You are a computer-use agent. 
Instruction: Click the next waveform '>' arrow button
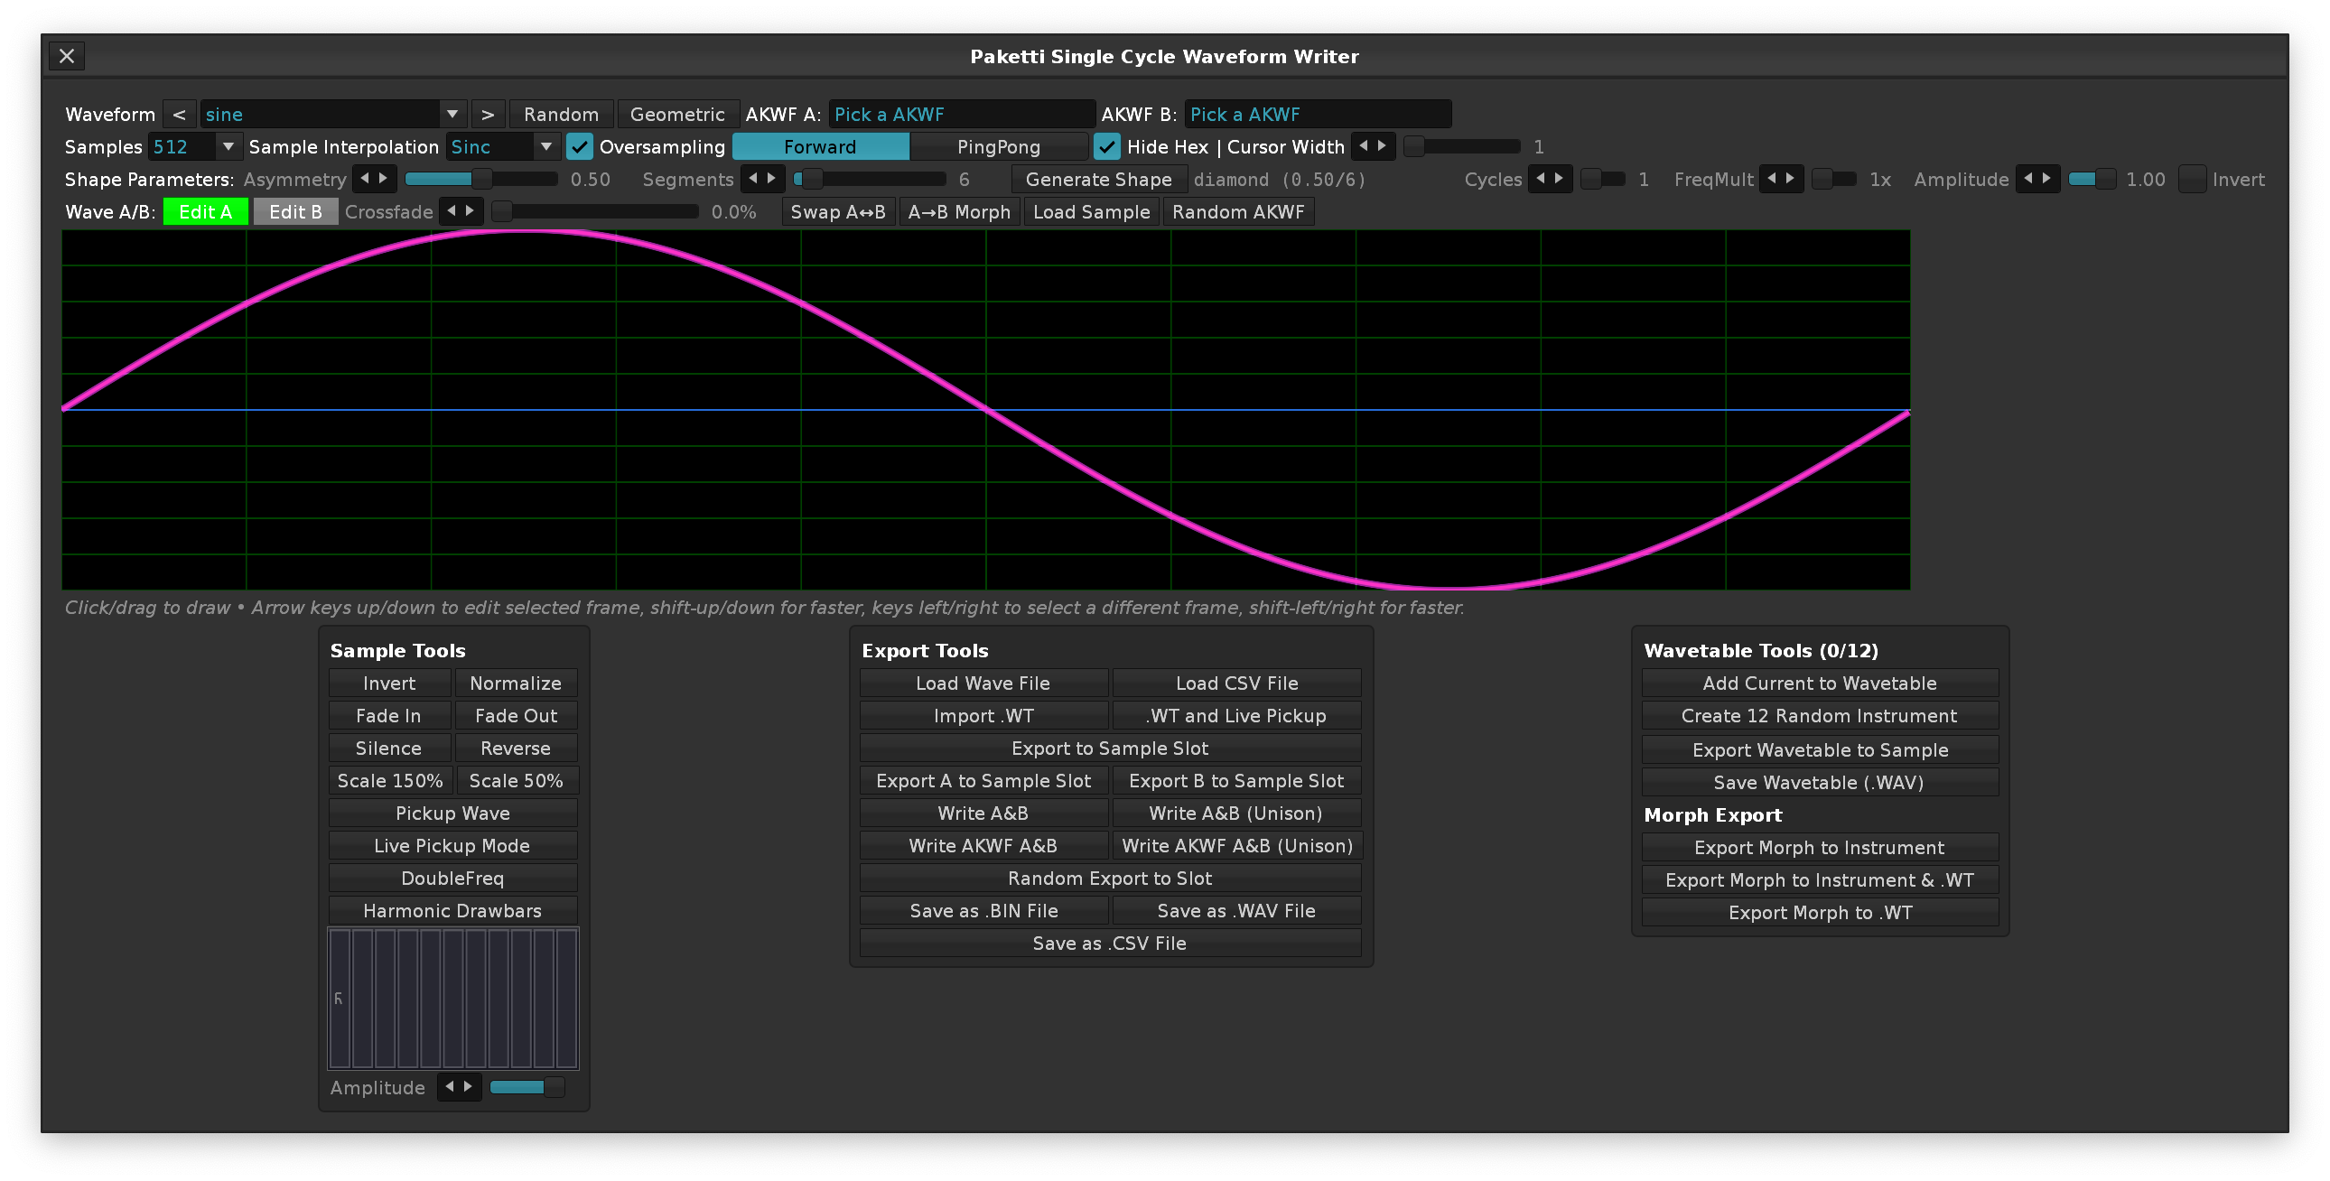coord(488,114)
